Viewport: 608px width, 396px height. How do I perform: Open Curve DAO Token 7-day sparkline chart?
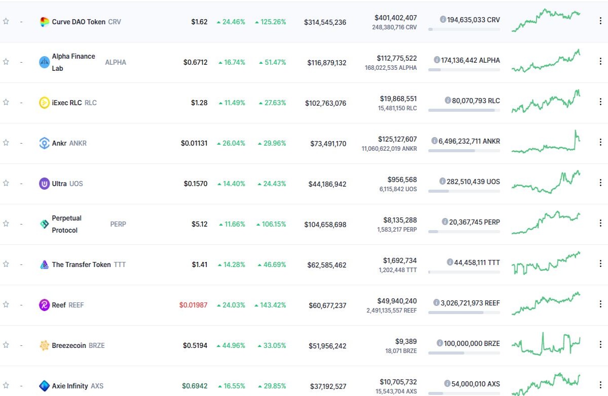(546, 20)
